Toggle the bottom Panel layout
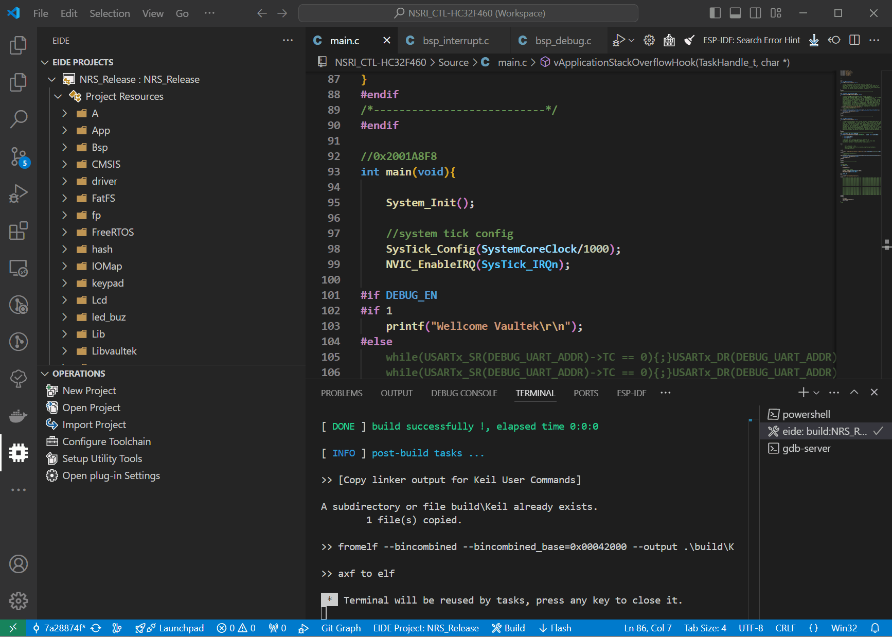Viewport: 892px width, 637px height. click(x=735, y=13)
